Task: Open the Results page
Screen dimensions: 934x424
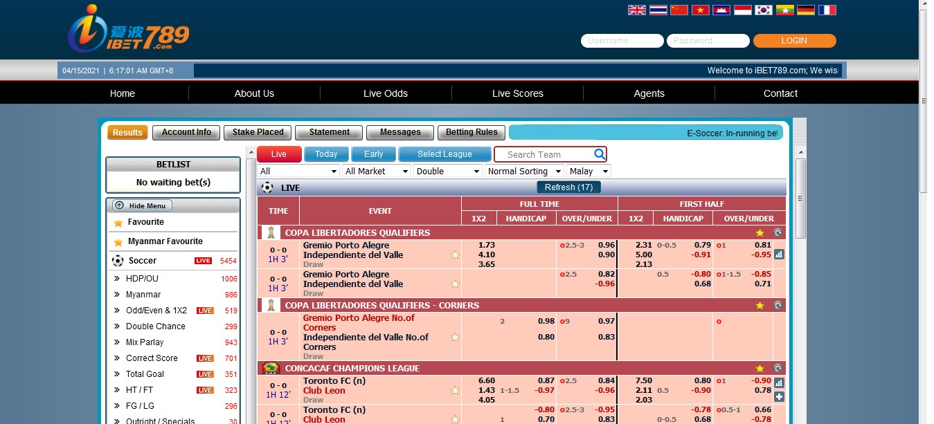Action: pyautogui.click(x=127, y=133)
